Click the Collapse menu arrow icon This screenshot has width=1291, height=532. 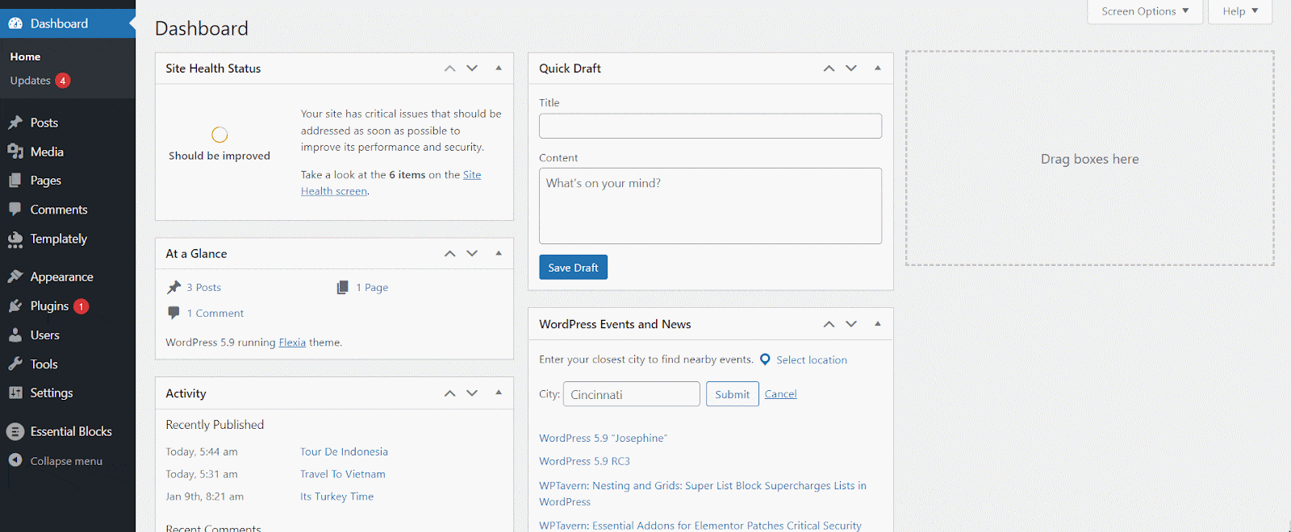[x=15, y=460]
